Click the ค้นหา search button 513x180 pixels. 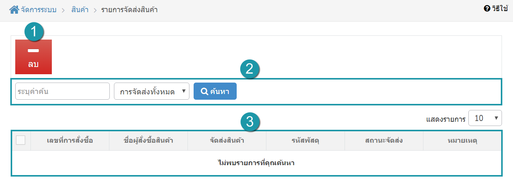[x=215, y=91]
